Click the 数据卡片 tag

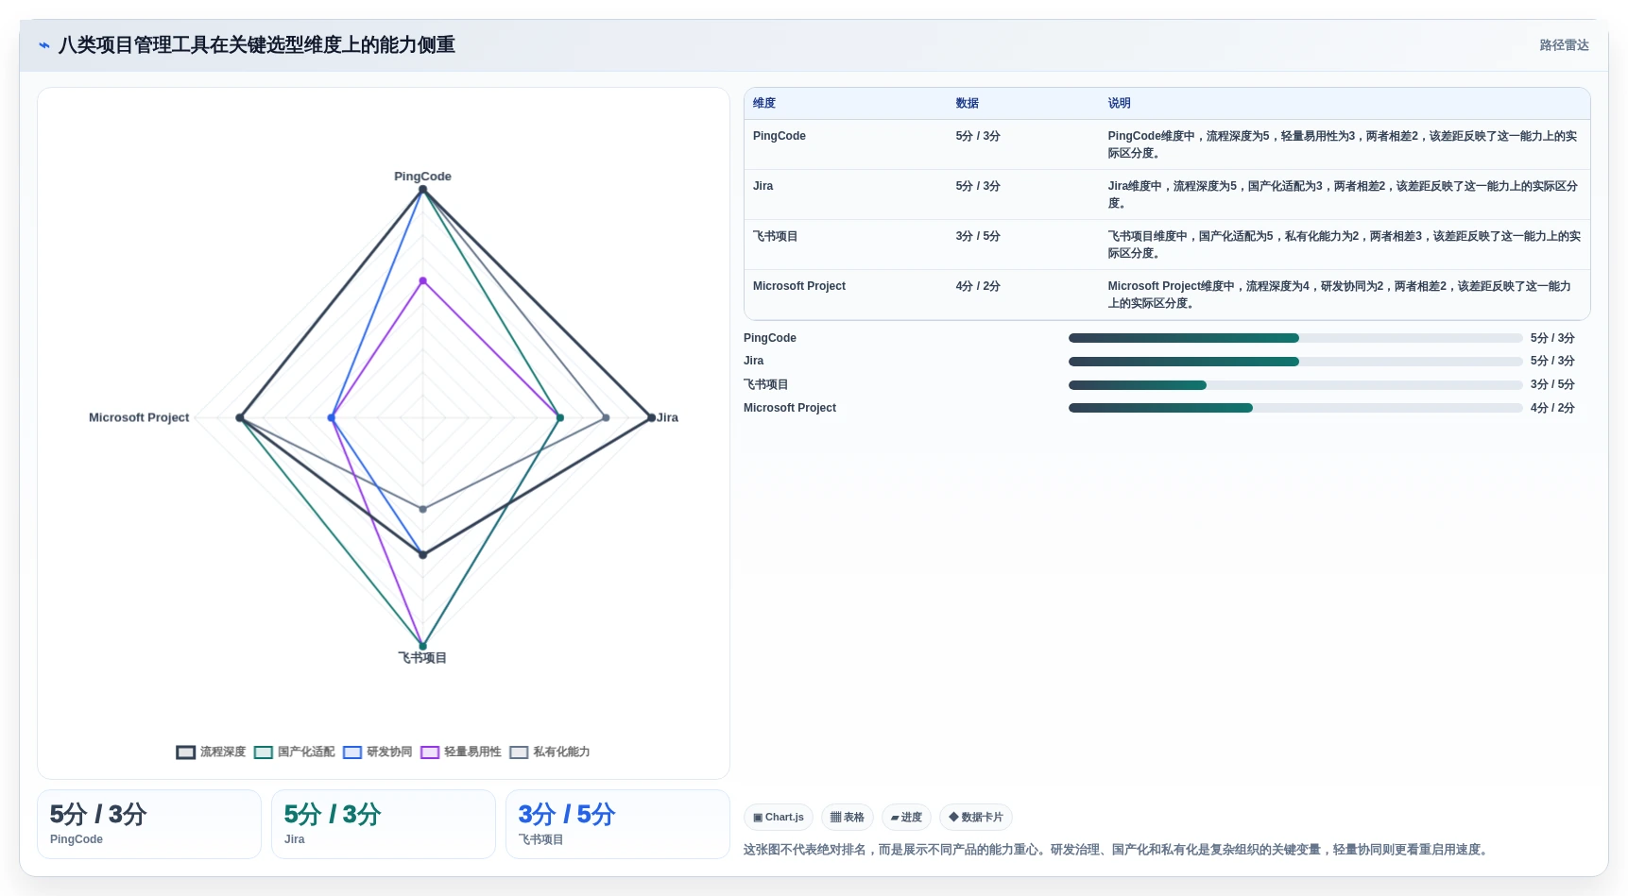pos(976,818)
